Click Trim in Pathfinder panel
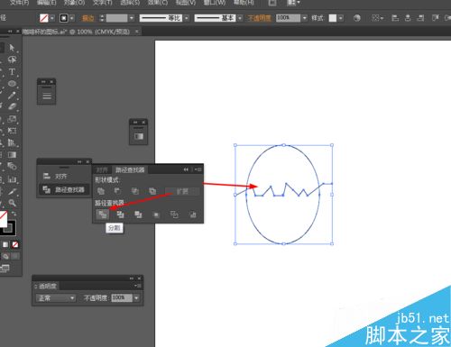This screenshot has width=451, height=347. [120, 215]
